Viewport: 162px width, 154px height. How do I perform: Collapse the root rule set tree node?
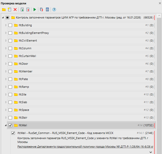3,17
